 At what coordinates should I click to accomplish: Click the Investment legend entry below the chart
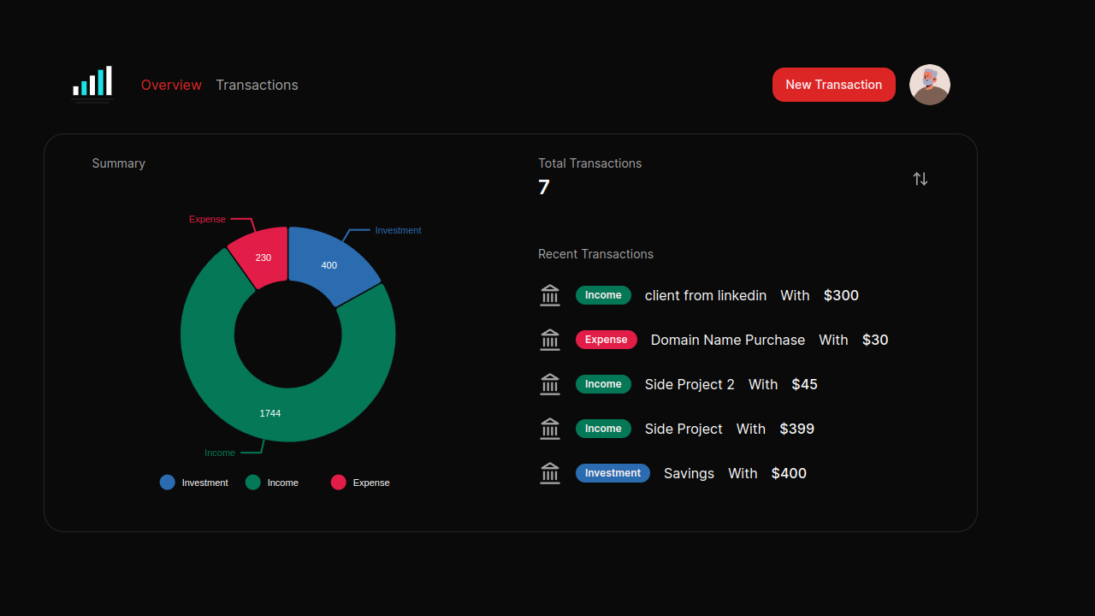click(195, 483)
